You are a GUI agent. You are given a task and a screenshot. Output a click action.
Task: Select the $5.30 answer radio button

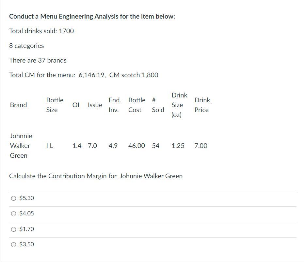pos(13,198)
